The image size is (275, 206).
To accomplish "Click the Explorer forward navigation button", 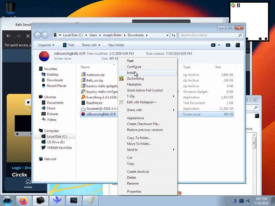I will click(45, 35).
